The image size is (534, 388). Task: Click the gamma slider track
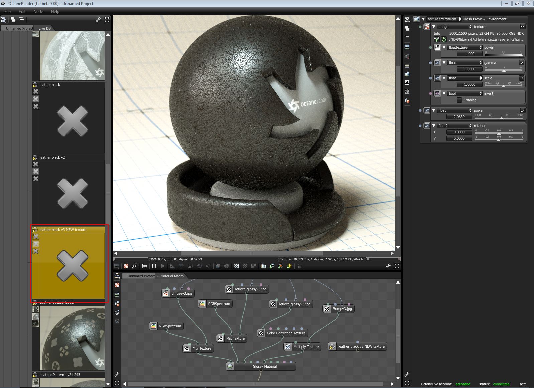point(503,70)
